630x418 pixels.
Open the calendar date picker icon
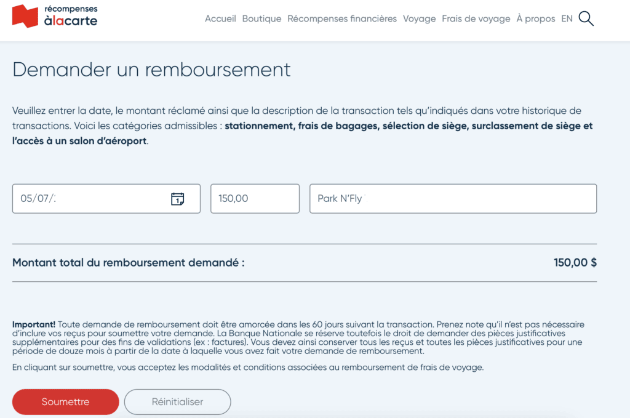177,199
